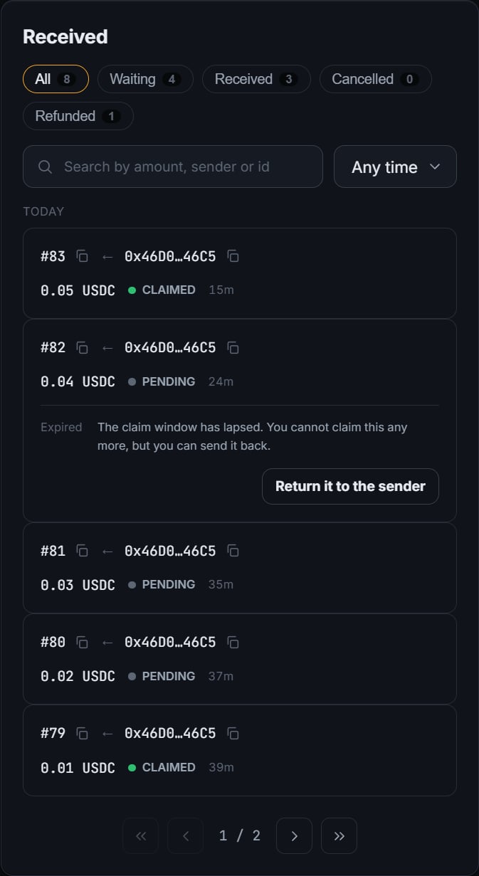Copy the transfer ID #83
Viewport: 479px width, 876px height.
(83, 256)
